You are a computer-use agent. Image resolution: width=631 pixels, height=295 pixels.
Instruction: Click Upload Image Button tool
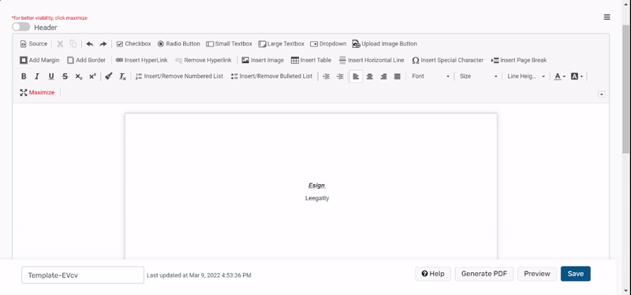coord(385,44)
